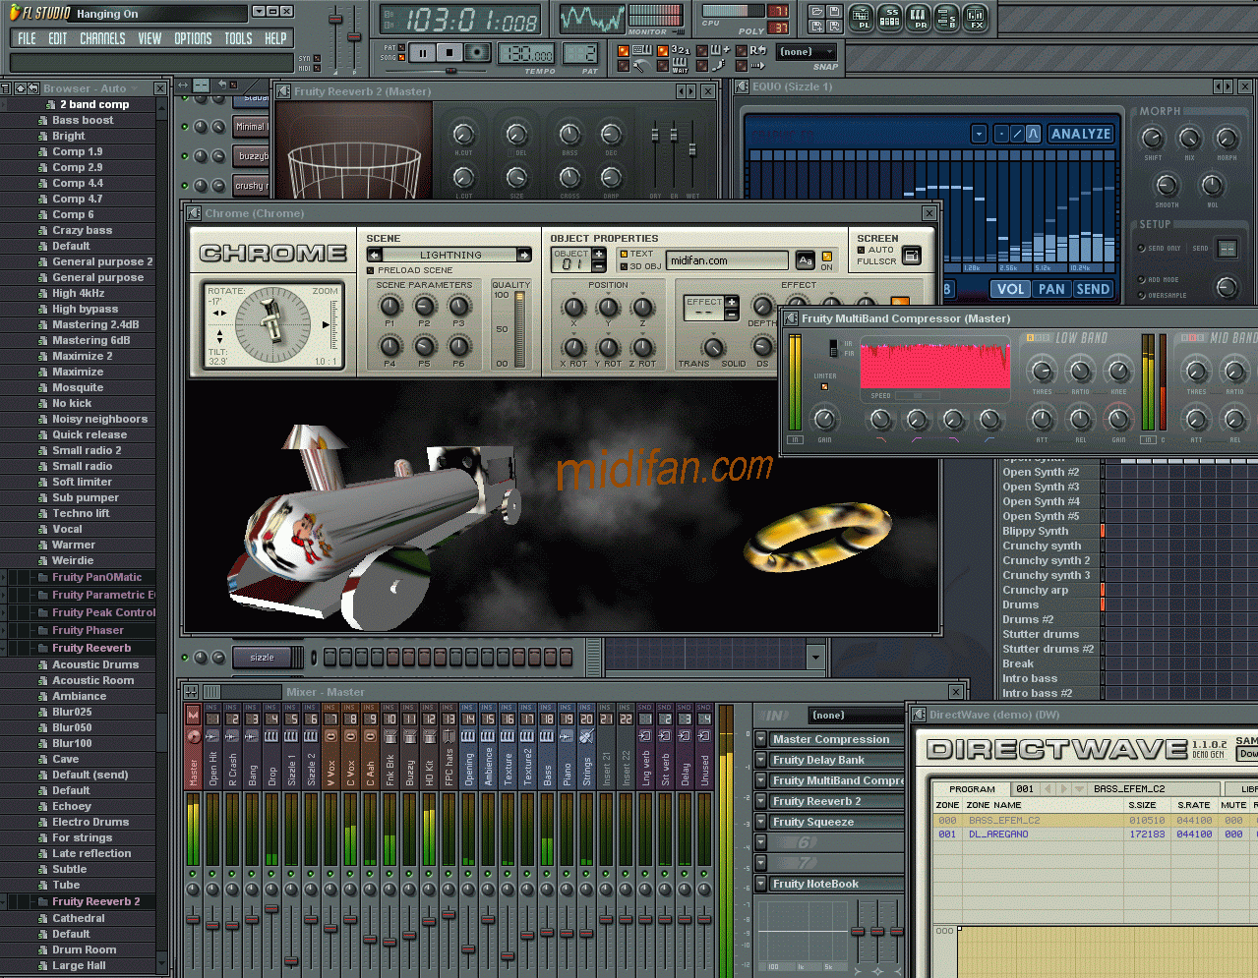
Task: Enable the 3-2-1 countdown icon
Action: pos(680,50)
